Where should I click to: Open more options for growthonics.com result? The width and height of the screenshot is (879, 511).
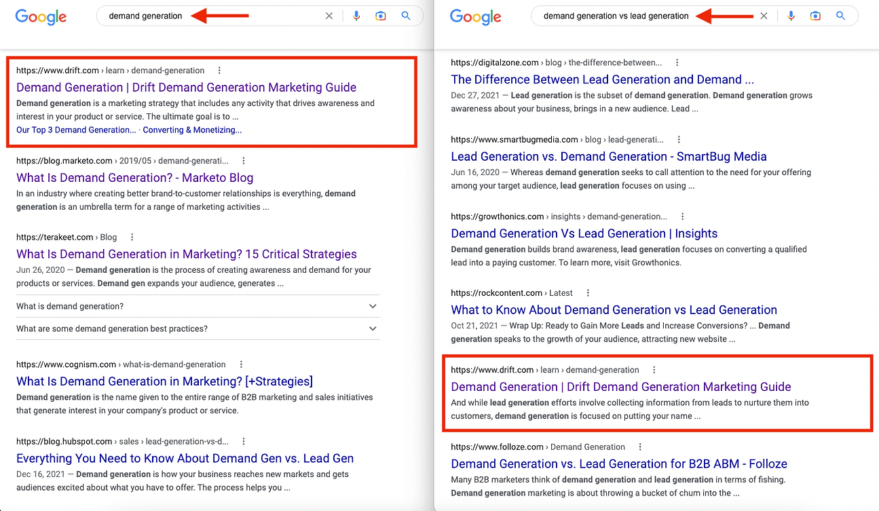point(682,216)
